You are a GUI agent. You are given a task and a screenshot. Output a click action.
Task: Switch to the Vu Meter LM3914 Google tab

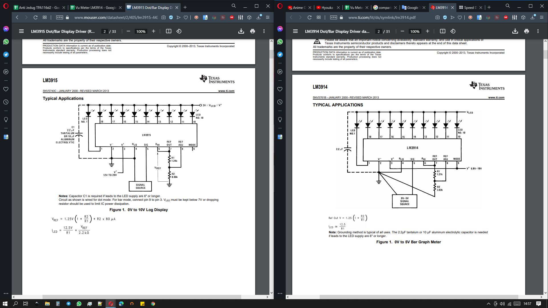tap(96, 7)
